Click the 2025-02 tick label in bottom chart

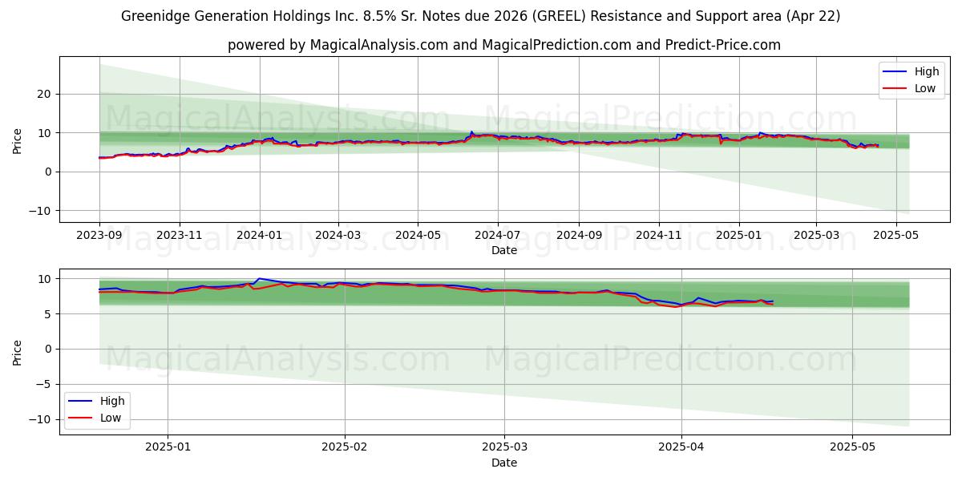(346, 448)
